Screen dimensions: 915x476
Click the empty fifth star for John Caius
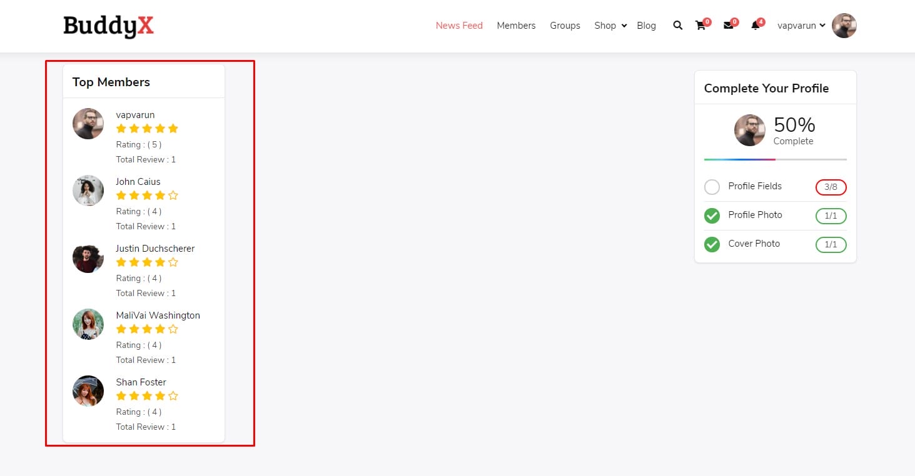pos(173,196)
